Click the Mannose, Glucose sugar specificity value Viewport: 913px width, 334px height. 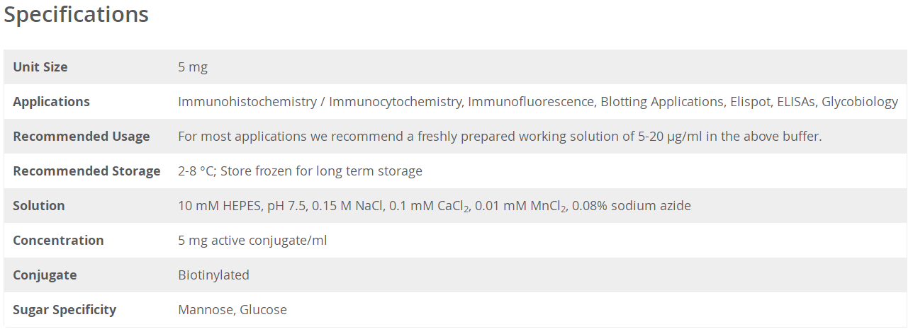[233, 310]
